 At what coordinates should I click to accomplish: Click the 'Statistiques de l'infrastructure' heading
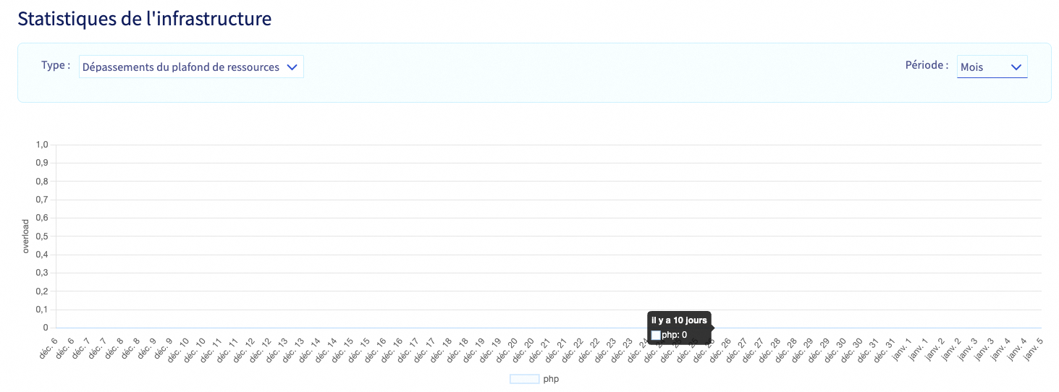point(145,19)
